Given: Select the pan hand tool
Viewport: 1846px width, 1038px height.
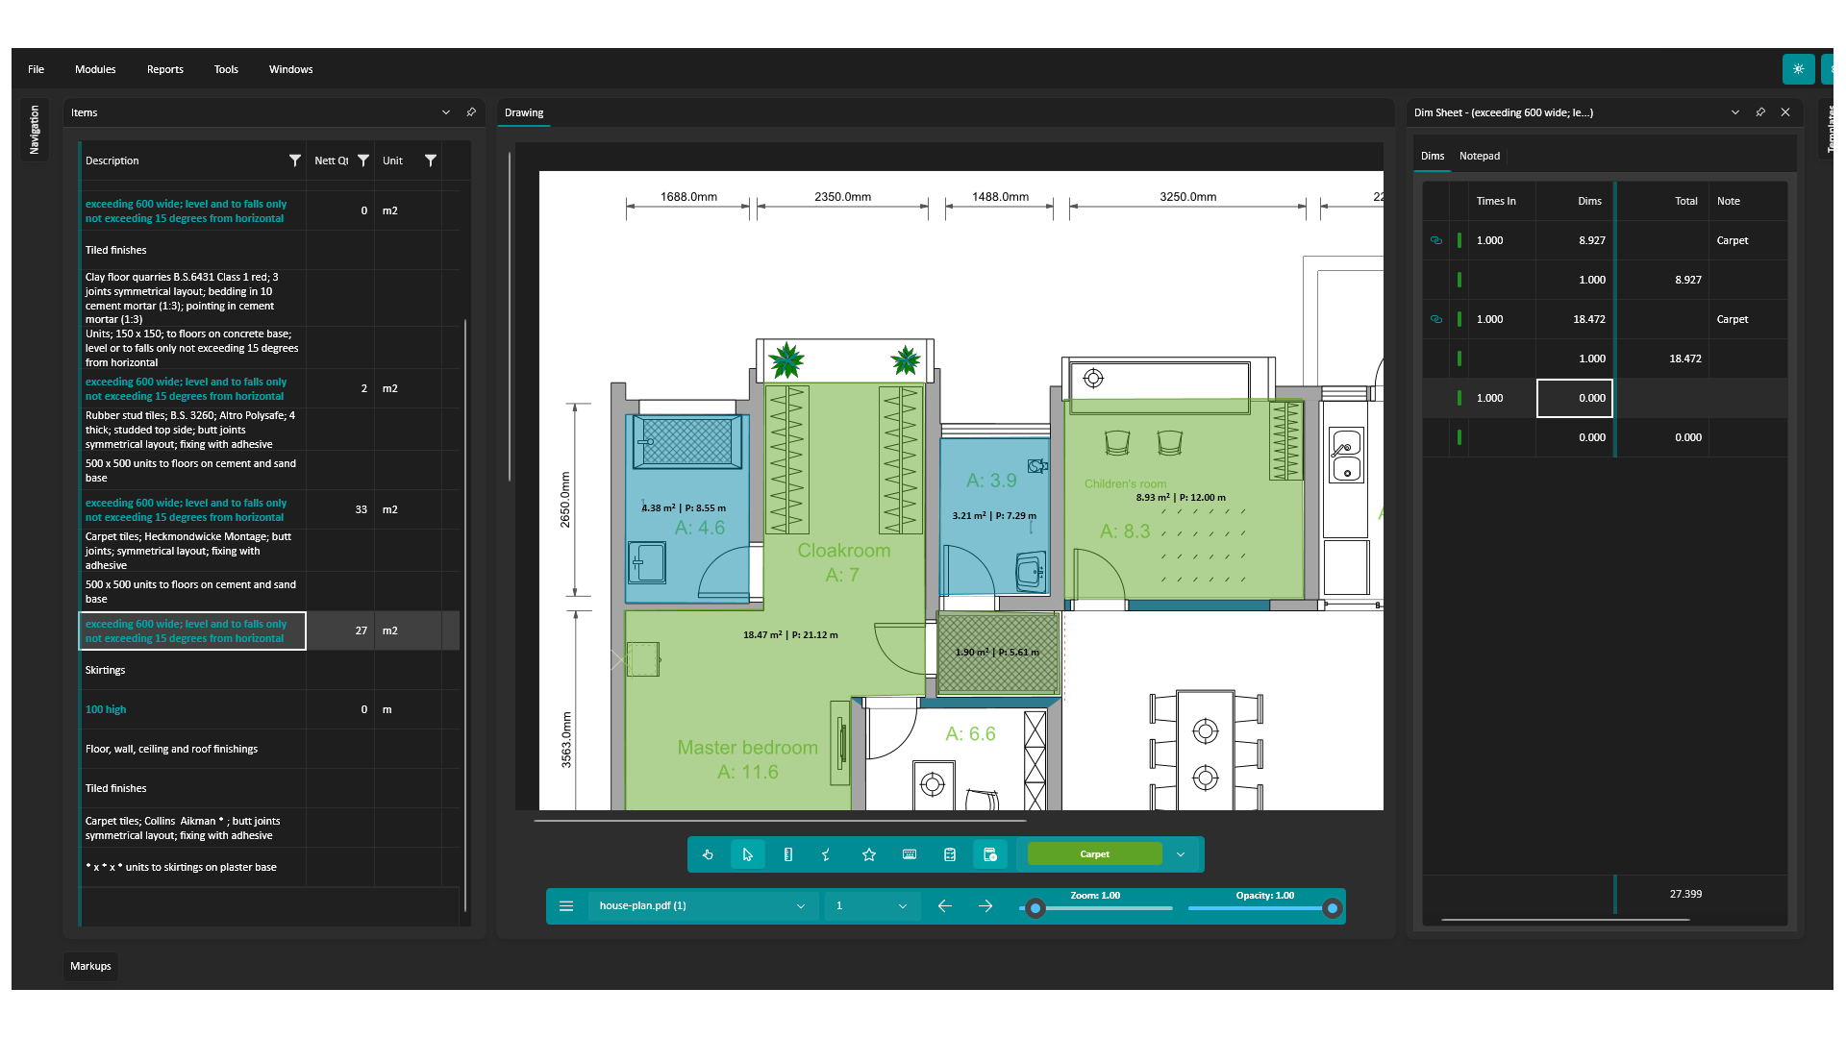Looking at the screenshot, I should coord(708,854).
